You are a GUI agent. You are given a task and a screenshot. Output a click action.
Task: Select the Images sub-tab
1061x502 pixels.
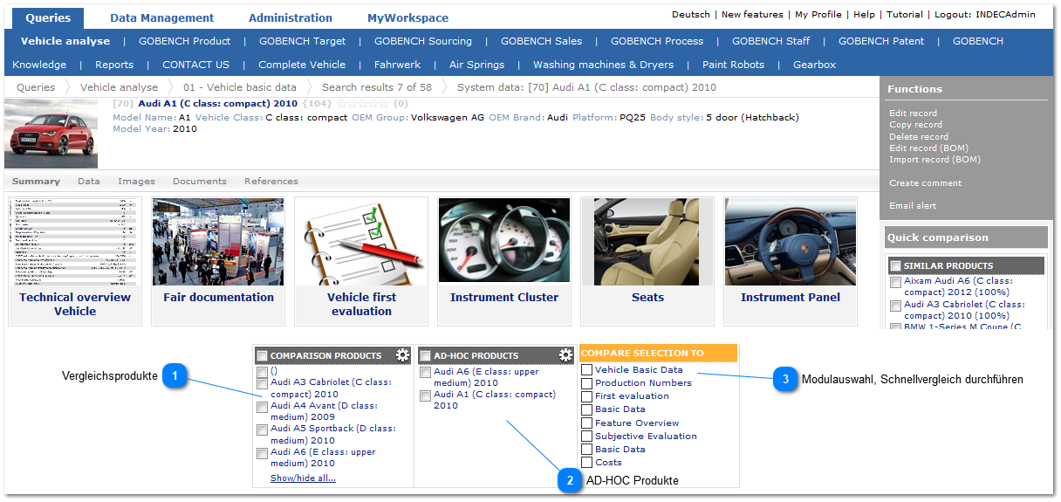136,182
